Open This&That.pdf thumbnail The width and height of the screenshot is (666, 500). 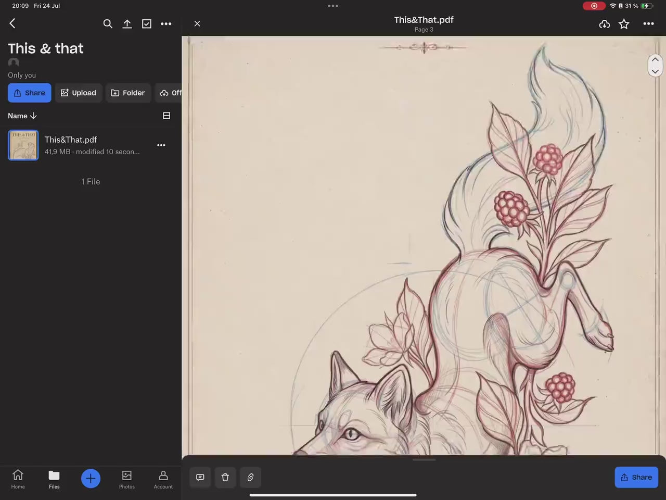click(23, 145)
